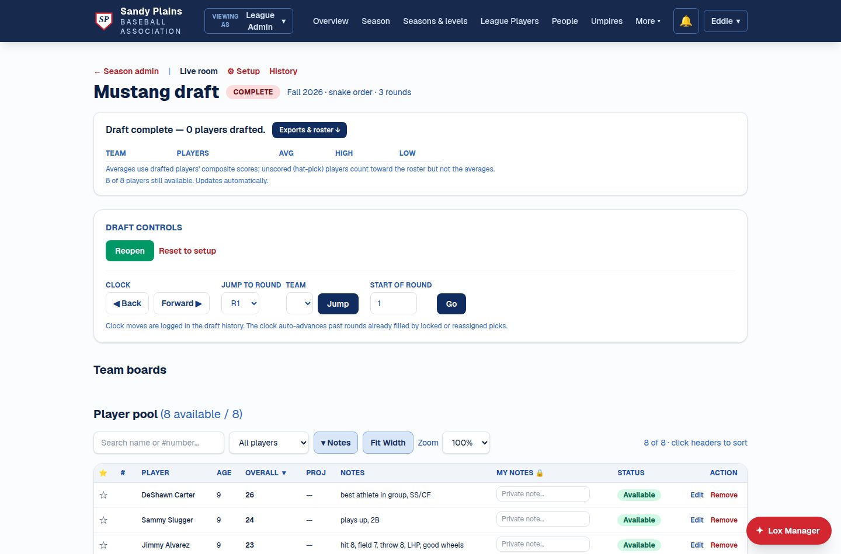This screenshot has height=554, width=841.
Task: Remove Sammy Slugger
Action: coord(724,520)
